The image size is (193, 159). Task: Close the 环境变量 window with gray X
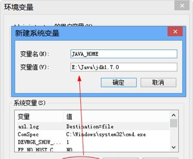(x=182, y=6)
